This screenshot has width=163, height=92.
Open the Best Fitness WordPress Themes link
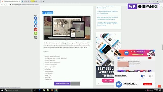click(x=107, y=18)
